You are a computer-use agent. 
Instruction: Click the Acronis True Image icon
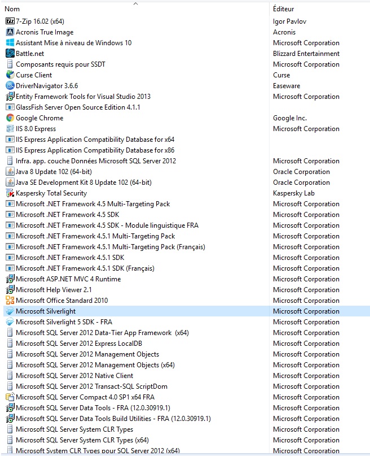click(10, 32)
